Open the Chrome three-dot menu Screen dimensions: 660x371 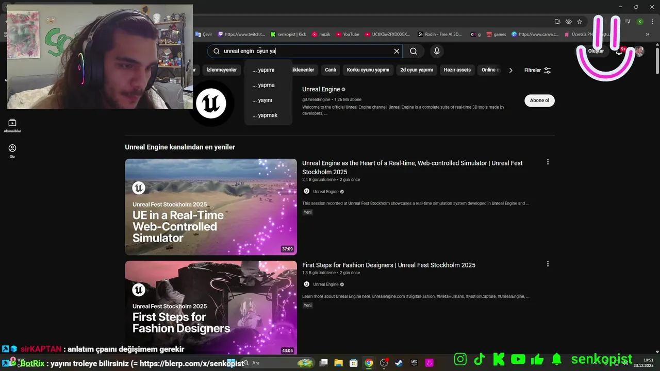(x=652, y=22)
